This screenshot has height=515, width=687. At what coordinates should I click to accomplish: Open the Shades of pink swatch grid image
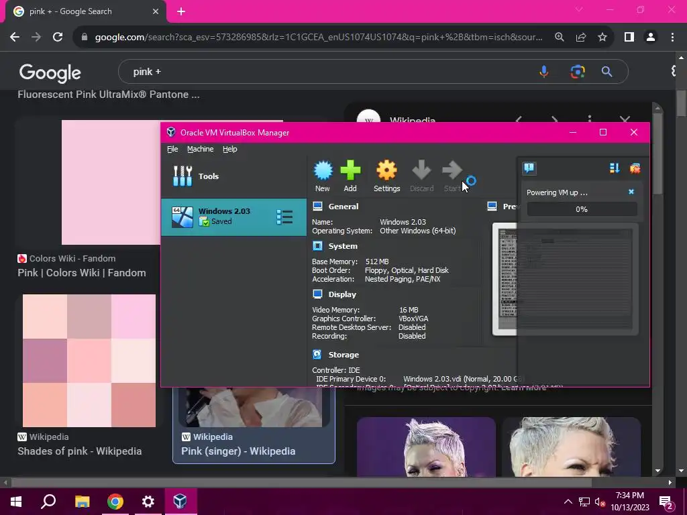[x=89, y=360]
